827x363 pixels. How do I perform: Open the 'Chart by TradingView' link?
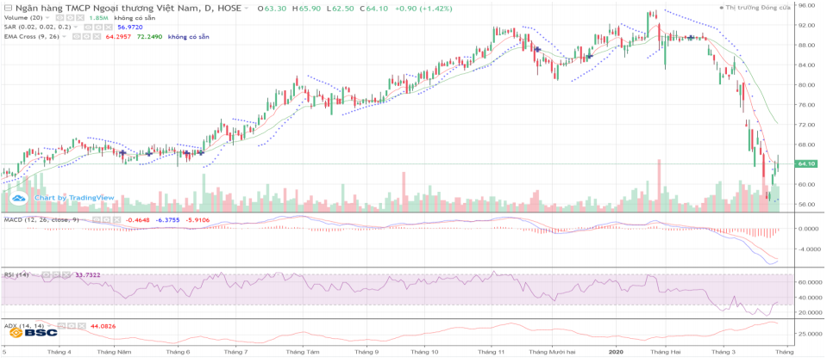click(x=74, y=198)
